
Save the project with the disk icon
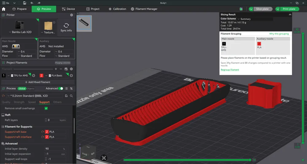click(25, 3)
